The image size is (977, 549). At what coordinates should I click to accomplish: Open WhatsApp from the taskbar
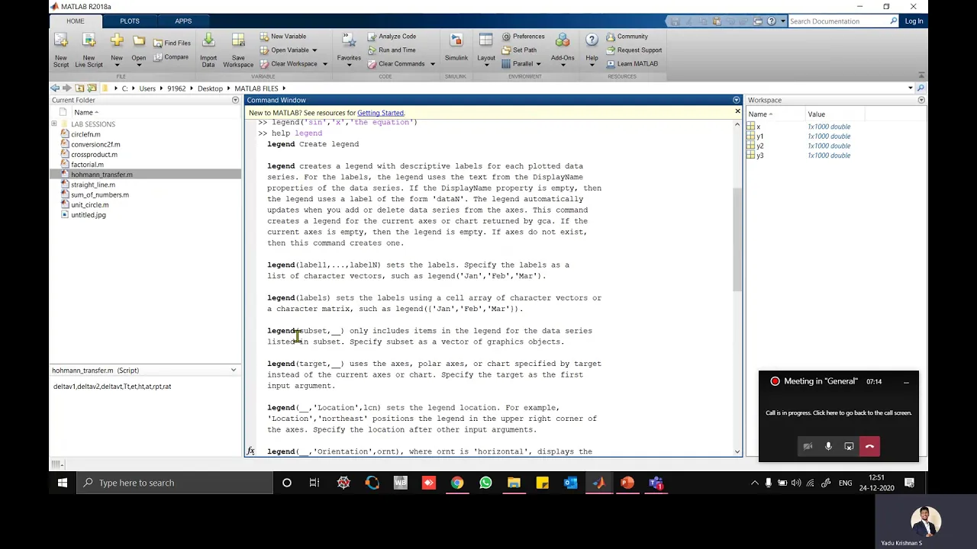pos(485,483)
